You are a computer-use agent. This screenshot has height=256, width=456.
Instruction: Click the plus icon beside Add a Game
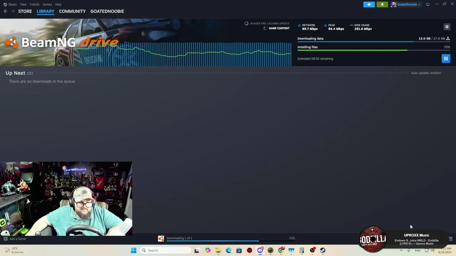tap(5, 239)
